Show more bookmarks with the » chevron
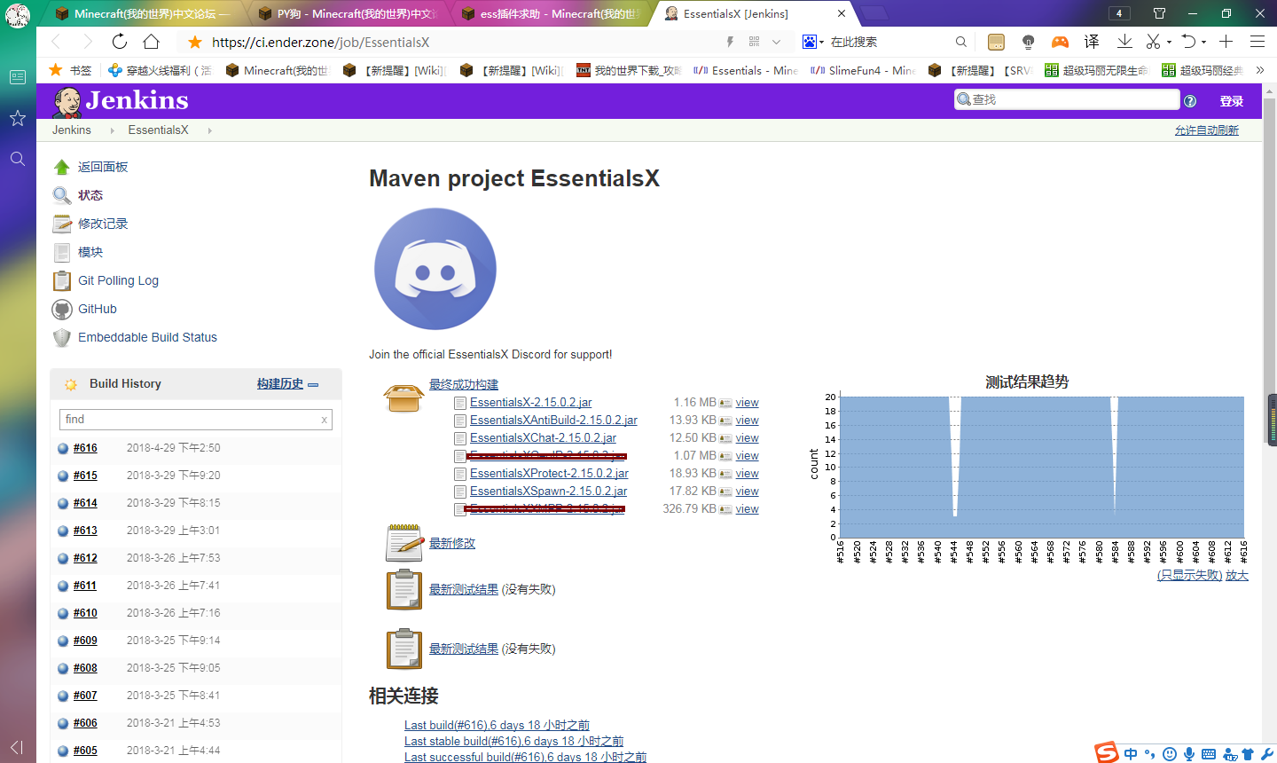Image resolution: width=1277 pixels, height=763 pixels. (x=1259, y=70)
